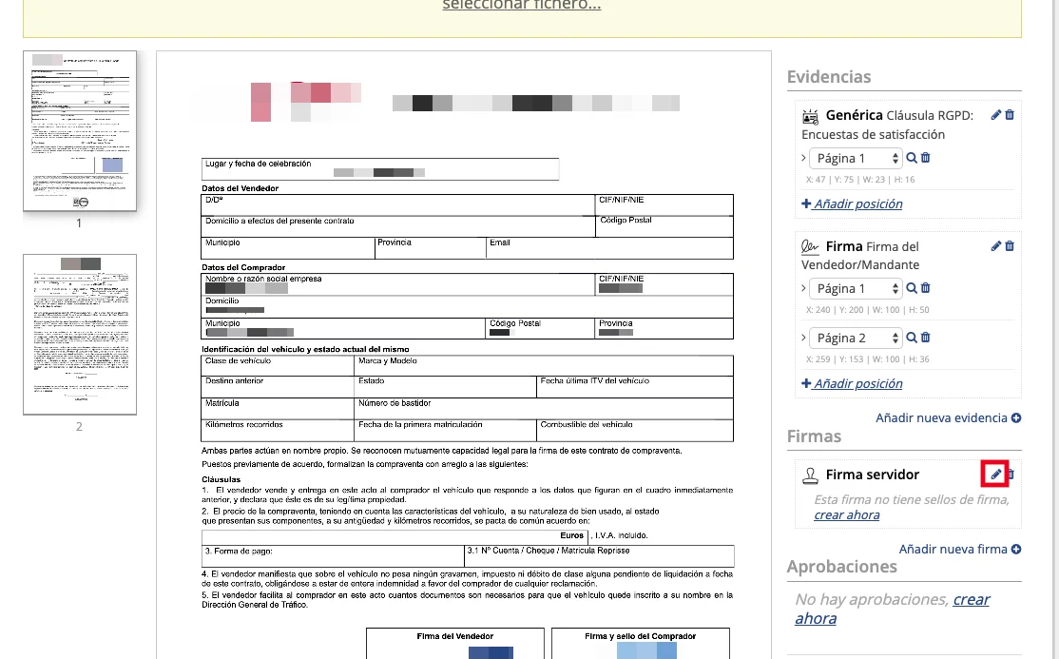Click coordinates text 'X: 240 | Y: 200 | W: 100 | H: 50'
Image resolution: width=1059 pixels, height=659 pixels.
[867, 310]
